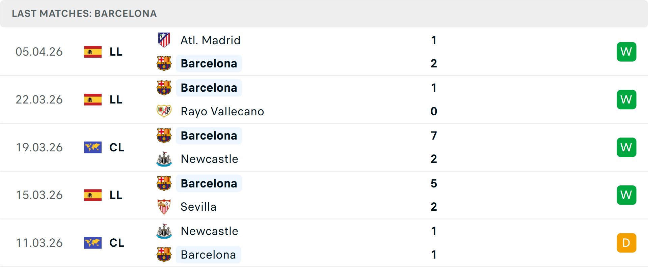Expand the Barcelona vs Rayo Vallecano match row
Image resolution: width=648 pixels, height=267 pixels.
tap(324, 99)
